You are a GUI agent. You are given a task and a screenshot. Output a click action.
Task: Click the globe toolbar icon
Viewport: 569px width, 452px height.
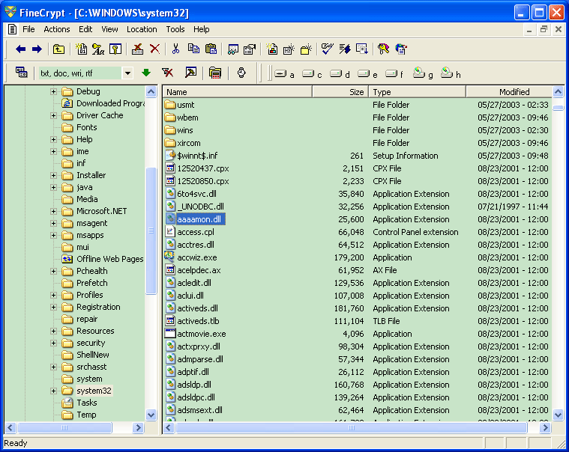[x=401, y=49]
